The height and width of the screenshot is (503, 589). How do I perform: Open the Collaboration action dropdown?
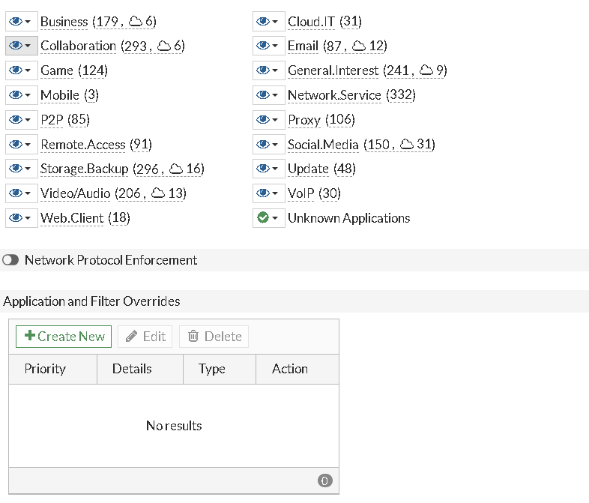(28, 46)
